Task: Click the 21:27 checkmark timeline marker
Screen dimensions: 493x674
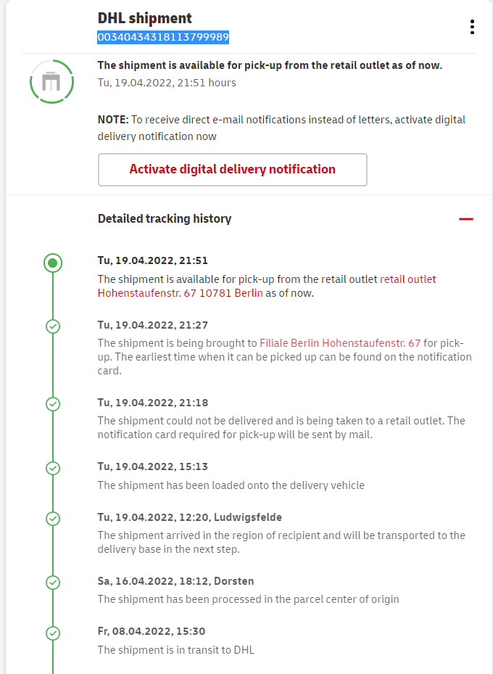Action: click(53, 326)
